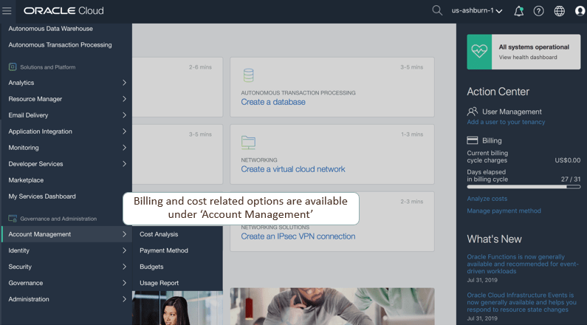This screenshot has width=587, height=325.
Task: Open the View health dashboard link
Action: [528, 58]
